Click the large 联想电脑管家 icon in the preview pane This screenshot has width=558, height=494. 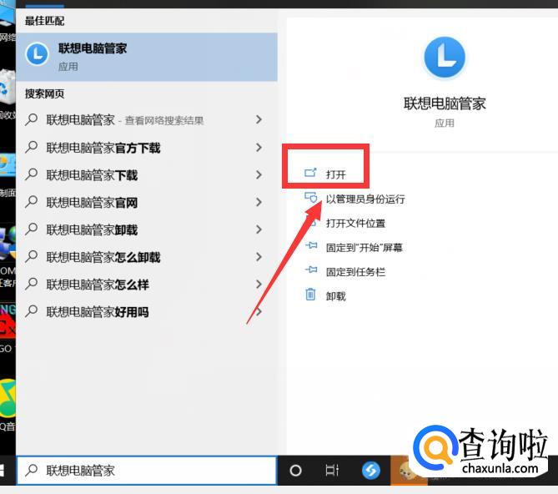pyautogui.click(x=445, y=57)
